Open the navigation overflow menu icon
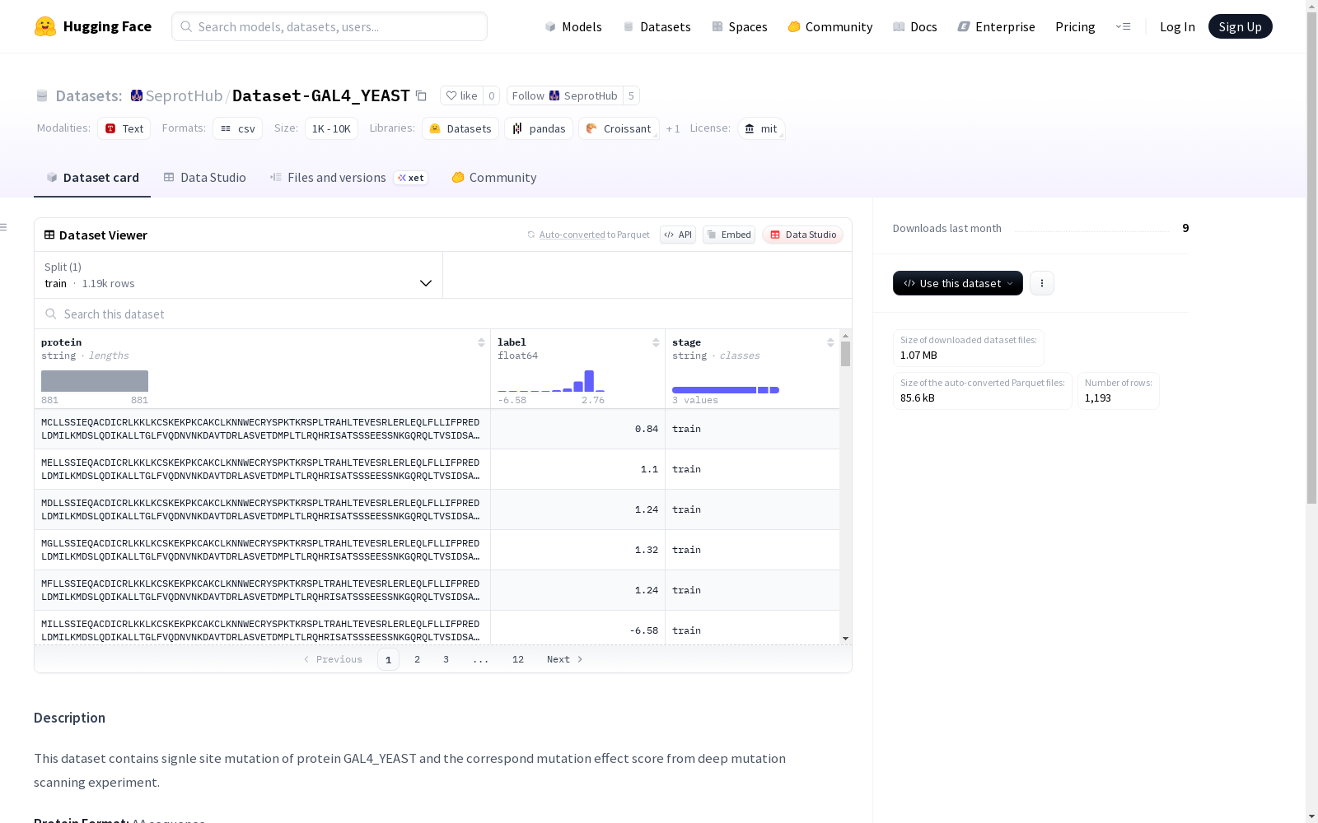 tap(1123, 26)
